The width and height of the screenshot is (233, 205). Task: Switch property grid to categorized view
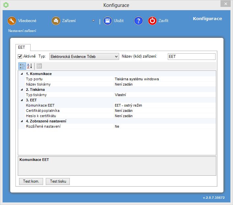click(x=22, y=66)
